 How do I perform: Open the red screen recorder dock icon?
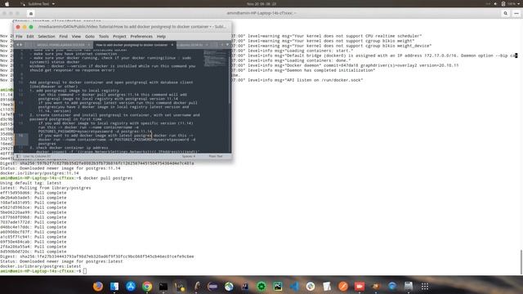coord(360,287)
